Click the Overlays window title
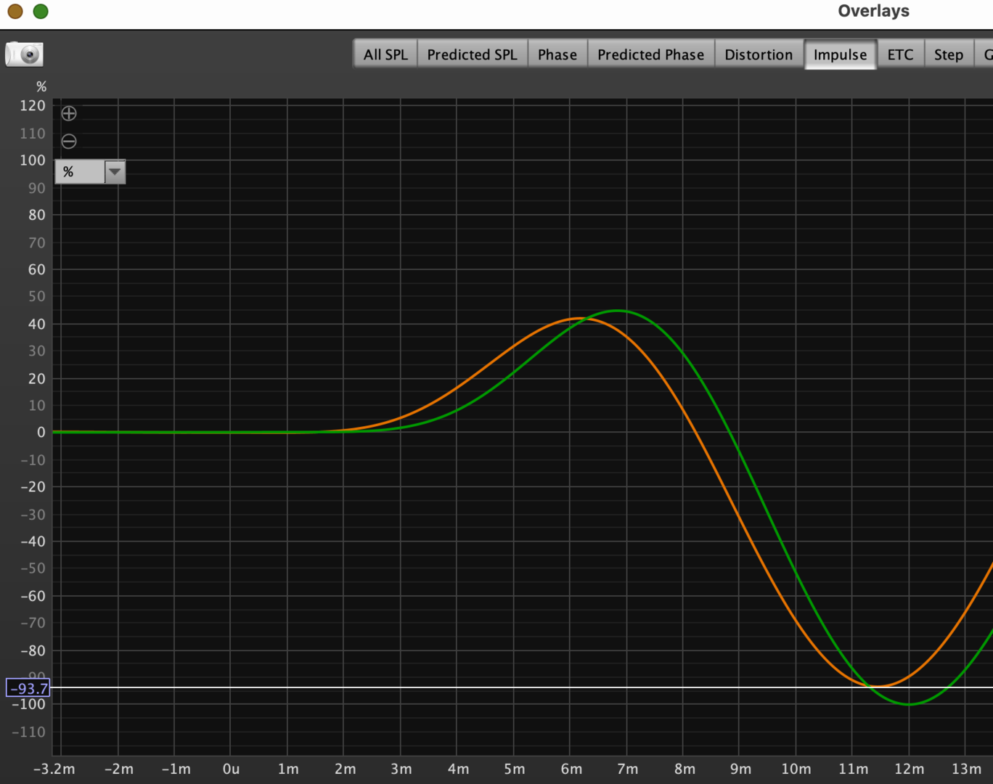993x784 pixels. [x=873, y=11]
